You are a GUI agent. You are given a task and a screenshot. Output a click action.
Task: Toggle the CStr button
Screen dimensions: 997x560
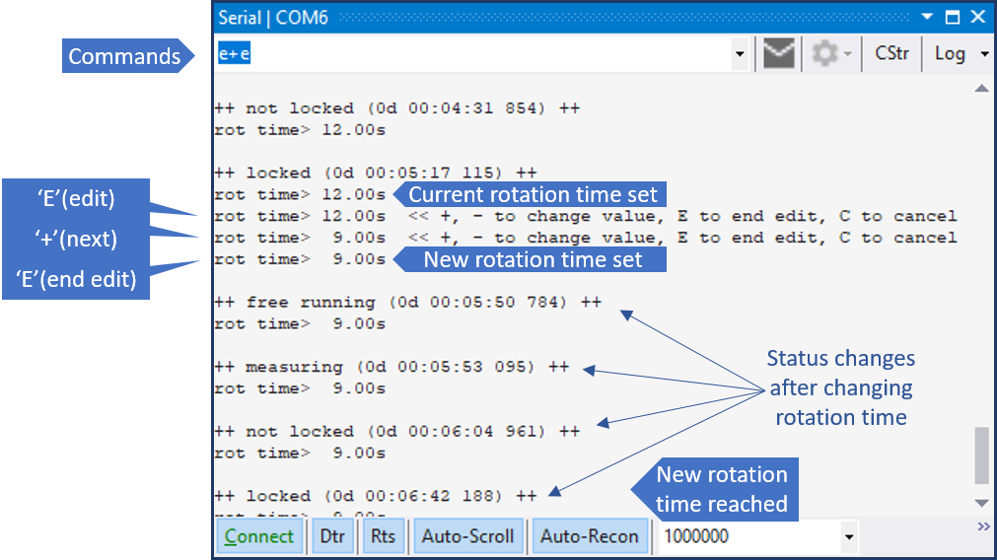(x=891, y=53)
